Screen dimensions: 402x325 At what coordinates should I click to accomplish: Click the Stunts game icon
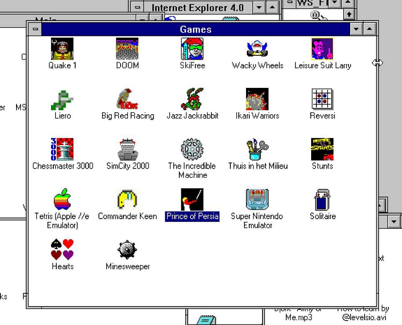[x=322, y=149]
